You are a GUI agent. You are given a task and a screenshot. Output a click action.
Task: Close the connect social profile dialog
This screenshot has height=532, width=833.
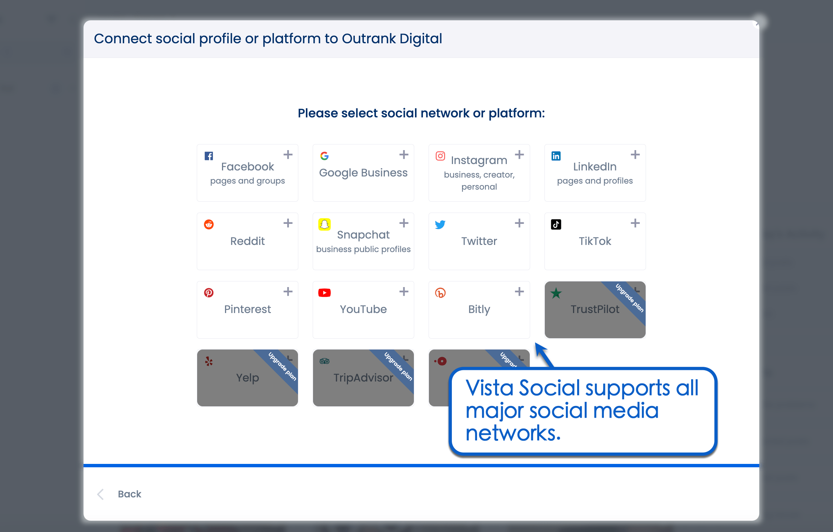click(756, 24)
